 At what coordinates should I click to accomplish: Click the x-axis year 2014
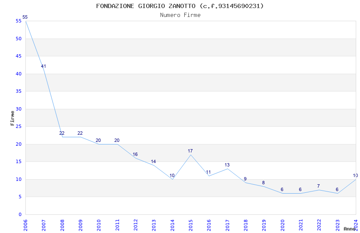[172, 225]
